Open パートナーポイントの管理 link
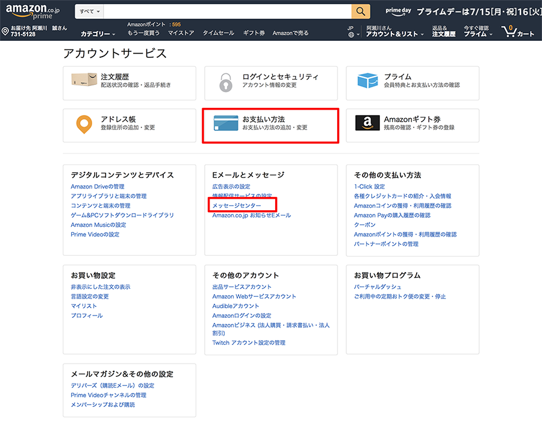542x428 pixels. [x=386, y=244]
